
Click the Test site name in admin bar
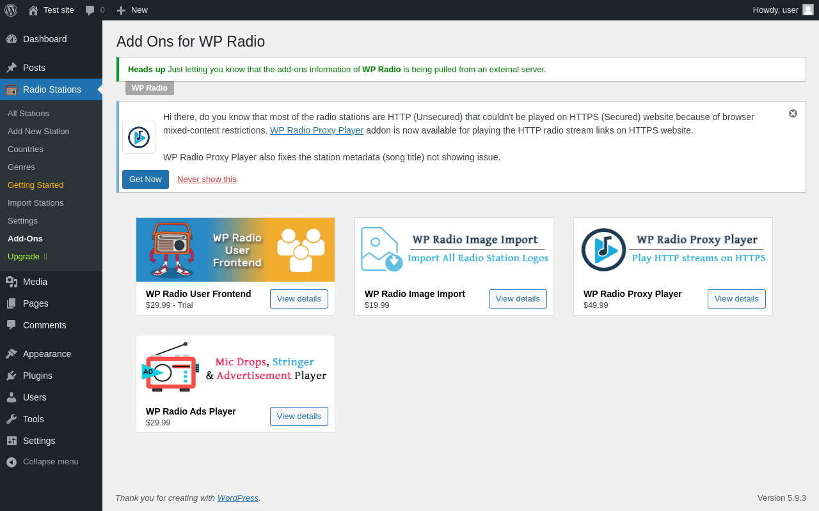(x=59, y=10)
